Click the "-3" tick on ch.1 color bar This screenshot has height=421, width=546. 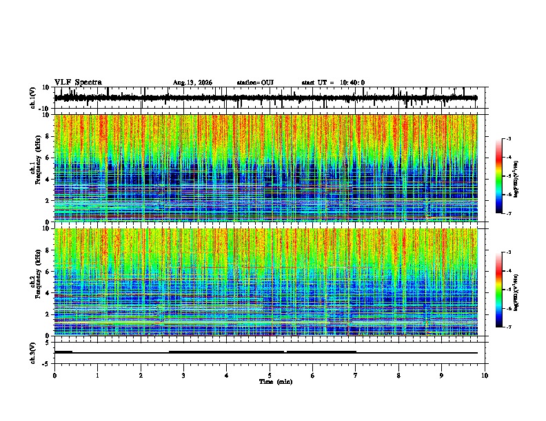(x=509, y=139)
